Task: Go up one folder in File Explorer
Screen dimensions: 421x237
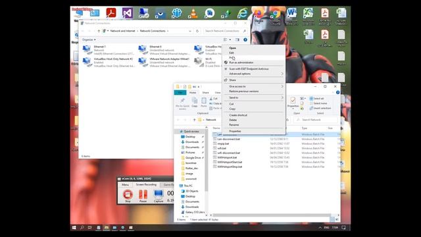Action: click(195, 120)
